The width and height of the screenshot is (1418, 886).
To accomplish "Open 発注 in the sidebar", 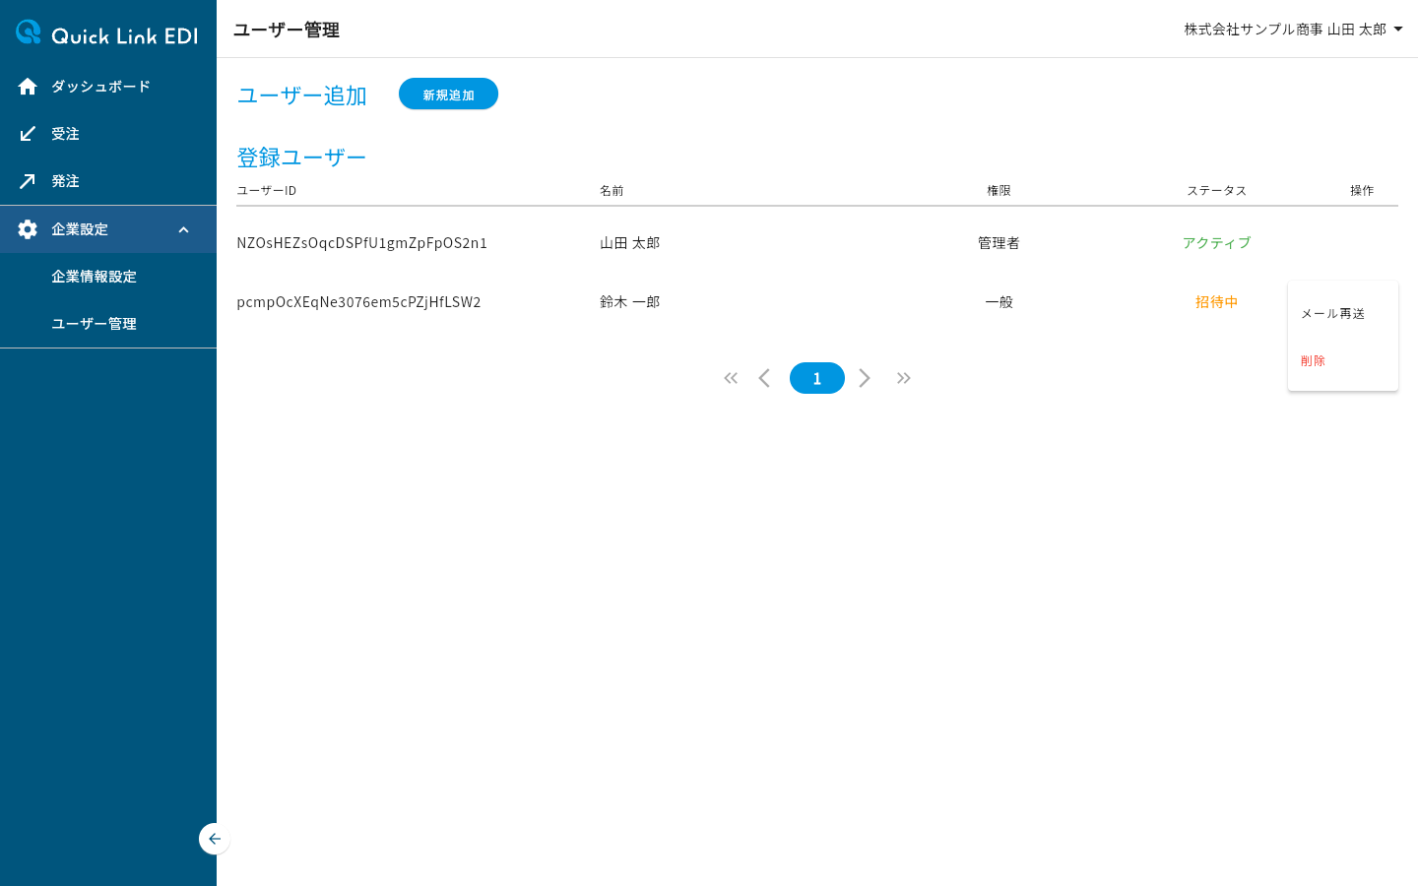I will (108, 181).
